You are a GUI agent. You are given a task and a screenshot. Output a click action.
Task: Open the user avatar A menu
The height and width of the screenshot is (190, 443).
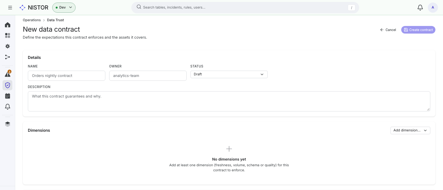pos(433,7)
